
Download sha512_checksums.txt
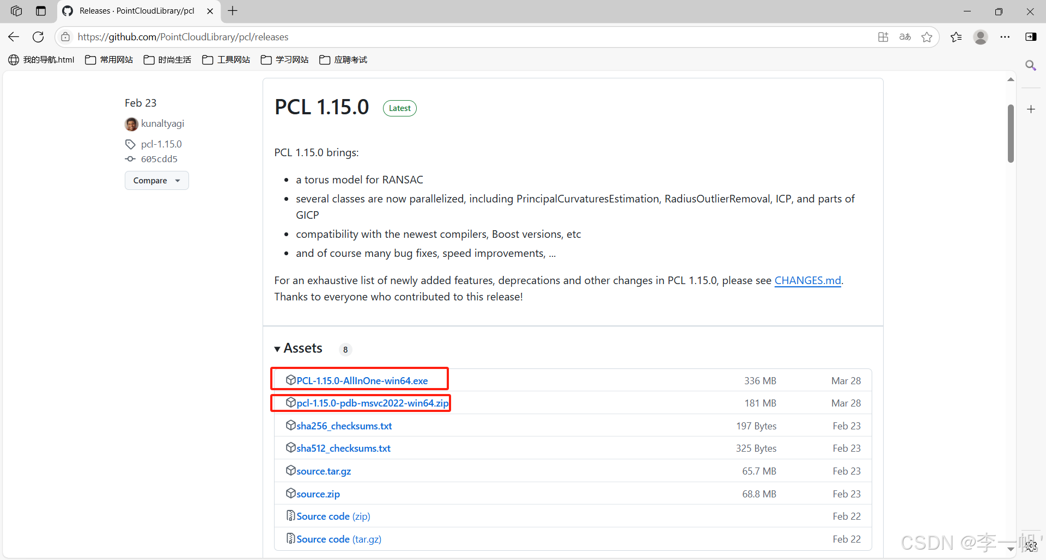tap(344, 448)
